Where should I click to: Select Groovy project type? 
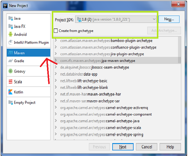click(x=28, y=71)
